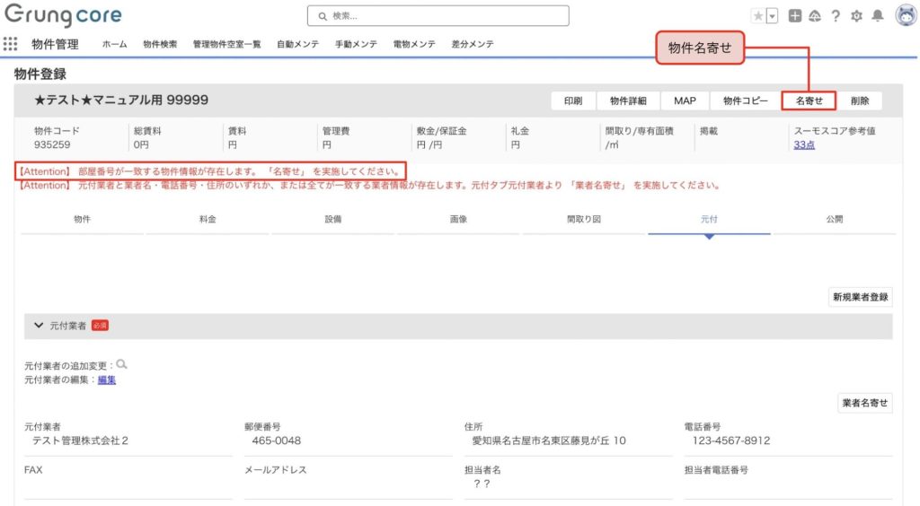Click the user avatar profile icon
This screenshot has height=506, width=920.
pos(906,16)
